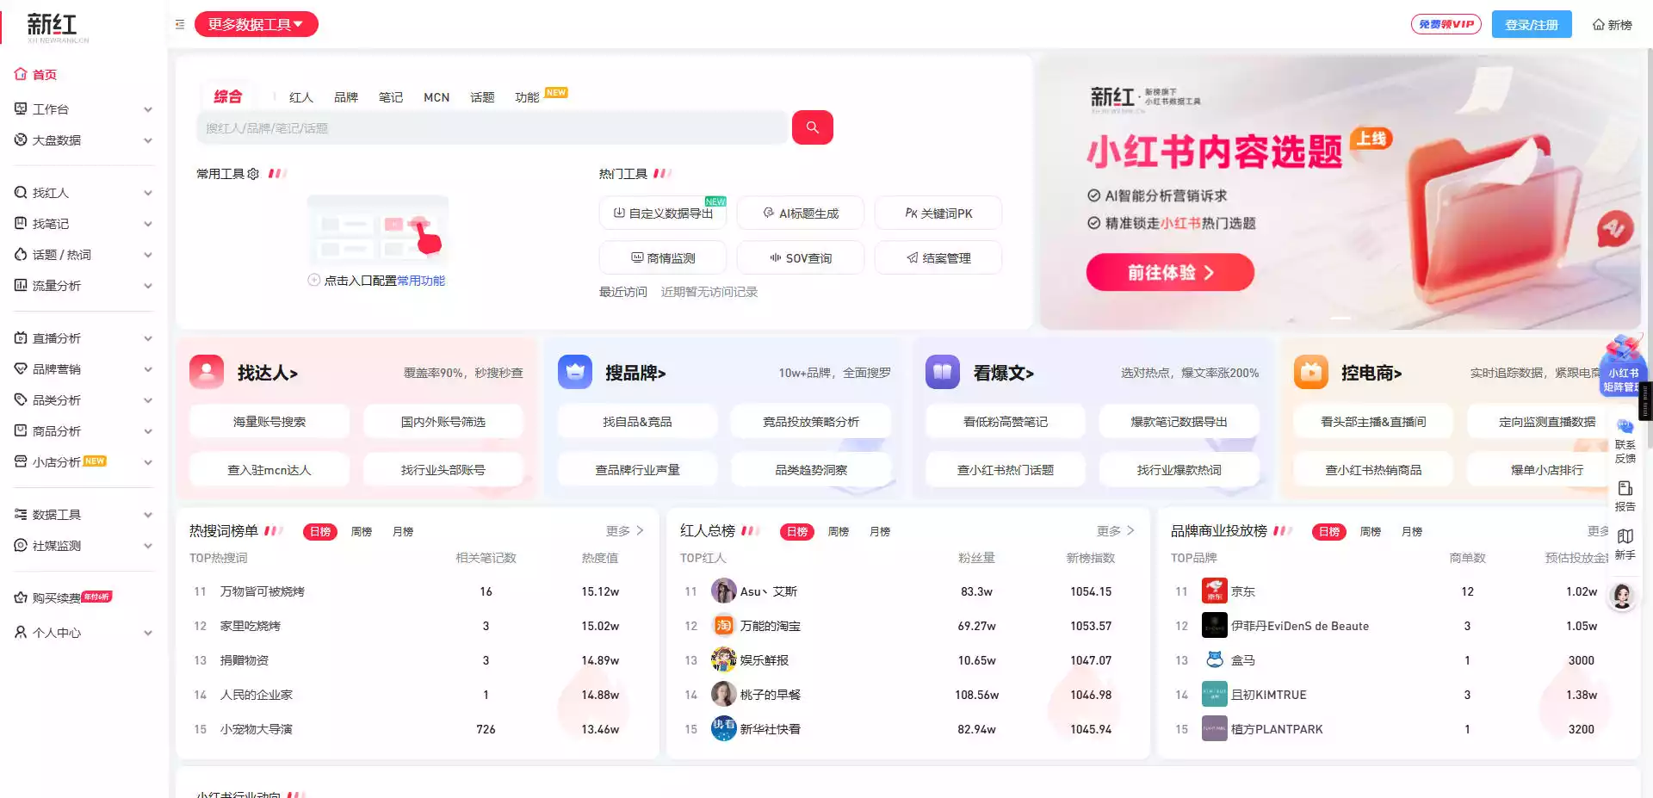Viewport: 1653px width, 798px height.
Task: Click the 找达人 red person icon
Action: (x=207, y=372)
